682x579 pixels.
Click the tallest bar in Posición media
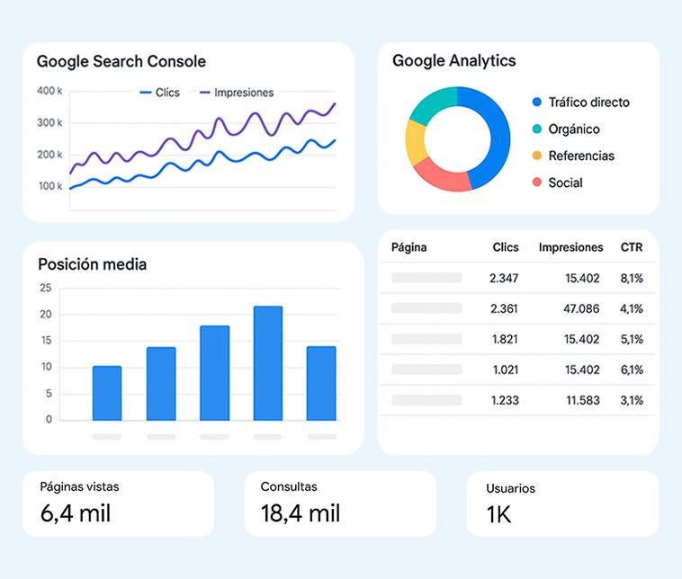tap(268, 363)
